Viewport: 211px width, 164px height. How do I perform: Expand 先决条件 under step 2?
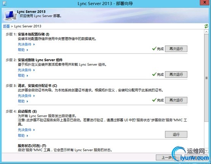[26, 70]
